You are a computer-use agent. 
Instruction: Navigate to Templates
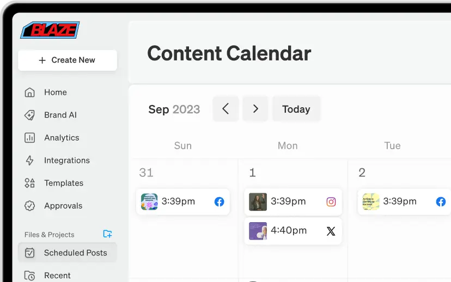click(x=63, y=183)
